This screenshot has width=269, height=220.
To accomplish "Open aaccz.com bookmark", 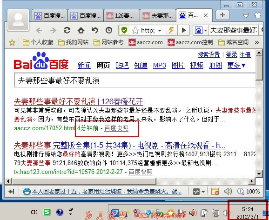I will pos(146,42).
